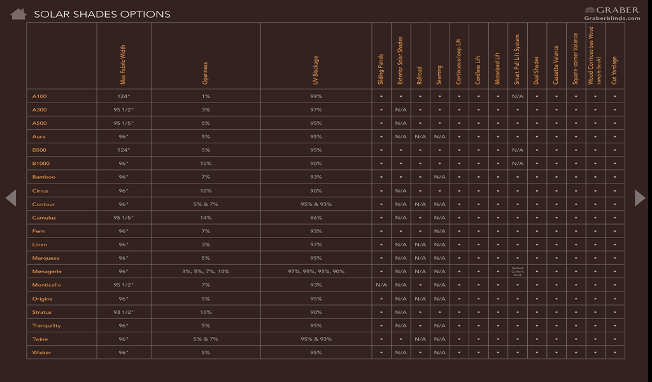Click the Graber logo at top right
This screenshot has height=382, width=652.
tap(611, 10)
